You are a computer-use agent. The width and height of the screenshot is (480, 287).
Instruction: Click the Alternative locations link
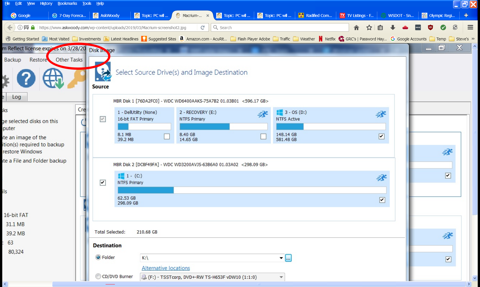[166, 268]
